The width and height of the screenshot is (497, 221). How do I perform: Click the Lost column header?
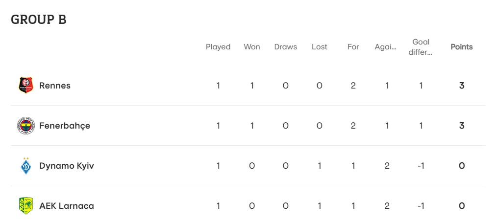coord(319,47)
